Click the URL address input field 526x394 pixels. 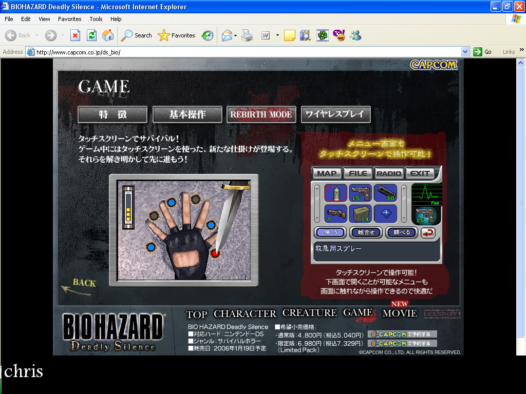pos(247,52)
